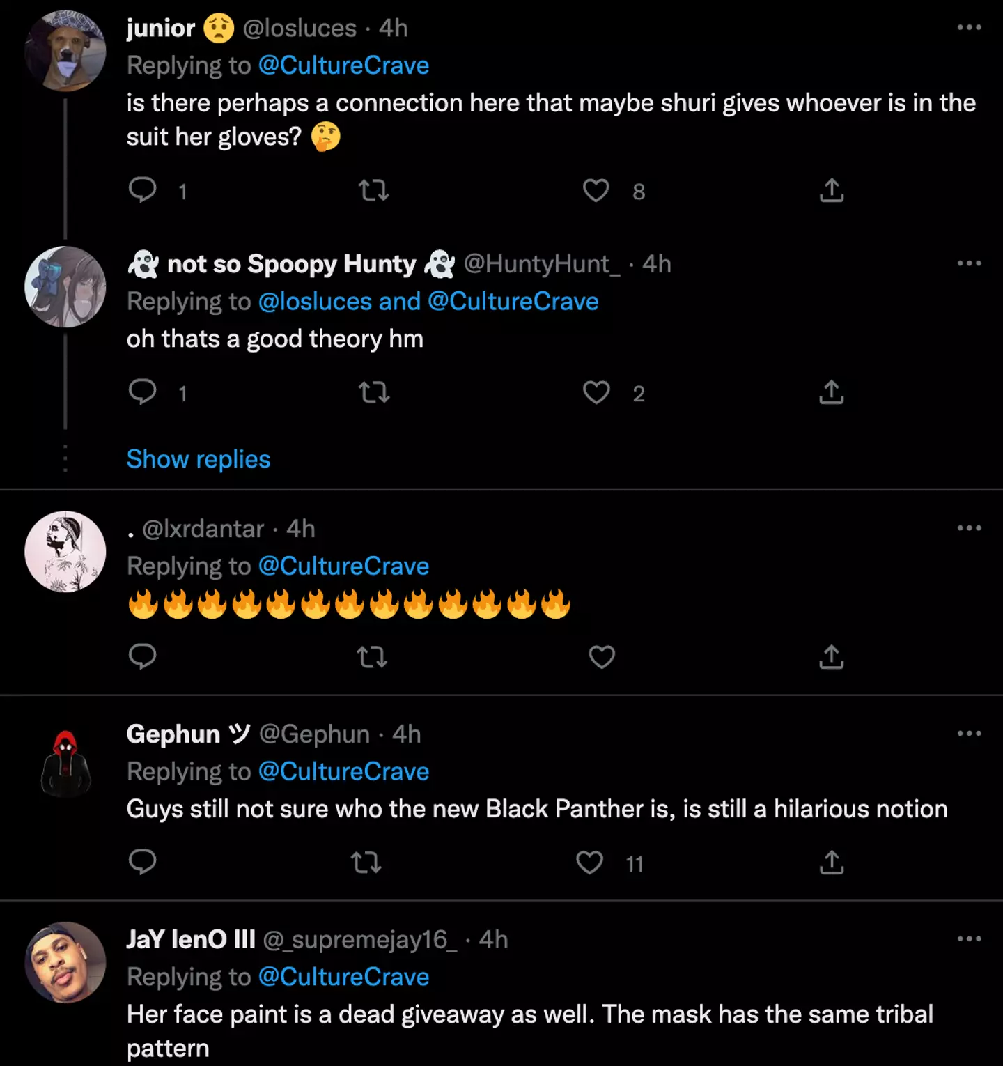Open the reply icon on Spoopy Hunty's tweet

(x=143, y=392)
